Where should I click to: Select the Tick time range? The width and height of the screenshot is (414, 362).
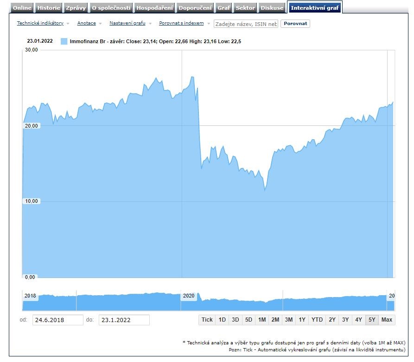coord(207,320)
